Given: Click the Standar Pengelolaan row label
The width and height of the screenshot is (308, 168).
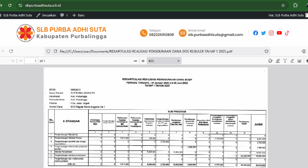Looking at the screenshot, I should point(64,152).
